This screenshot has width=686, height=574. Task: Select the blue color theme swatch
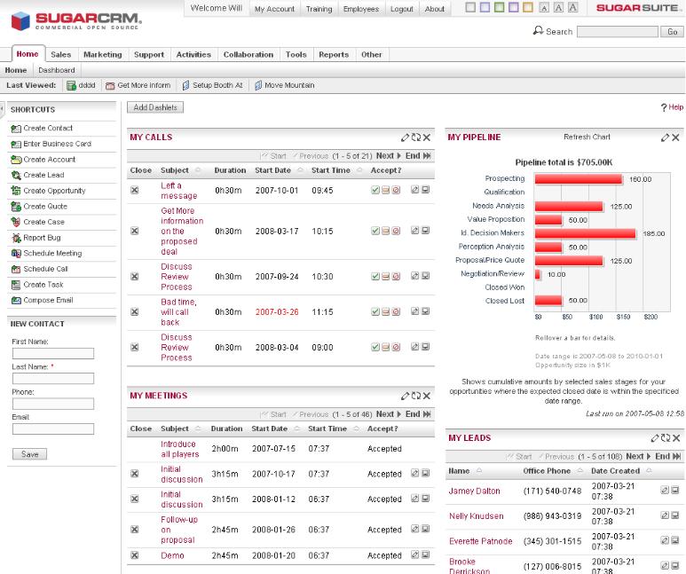485,7
